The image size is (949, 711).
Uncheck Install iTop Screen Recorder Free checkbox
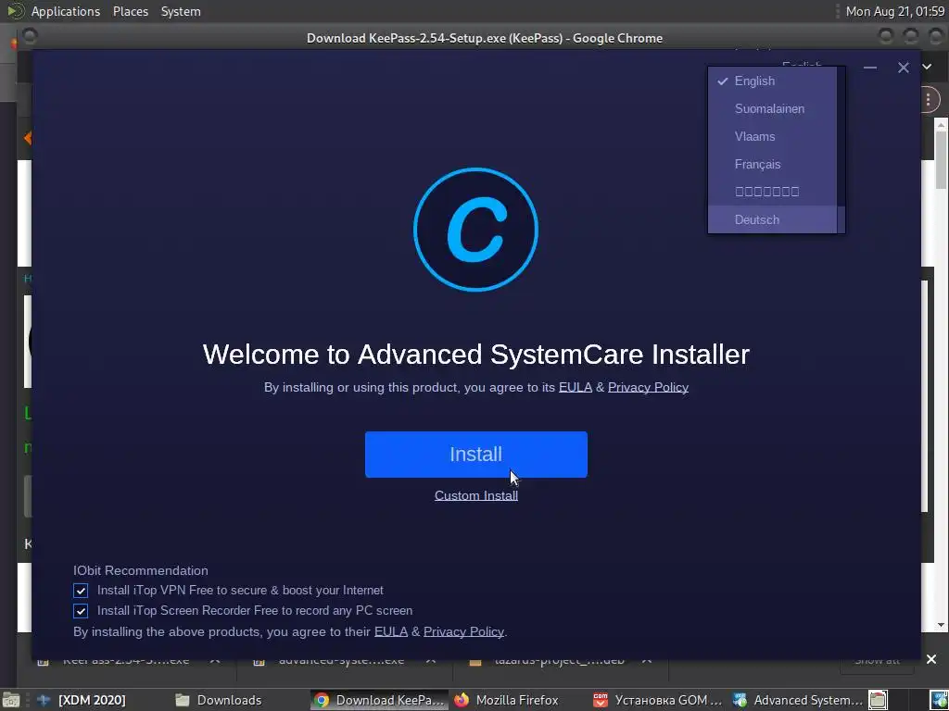81,611
